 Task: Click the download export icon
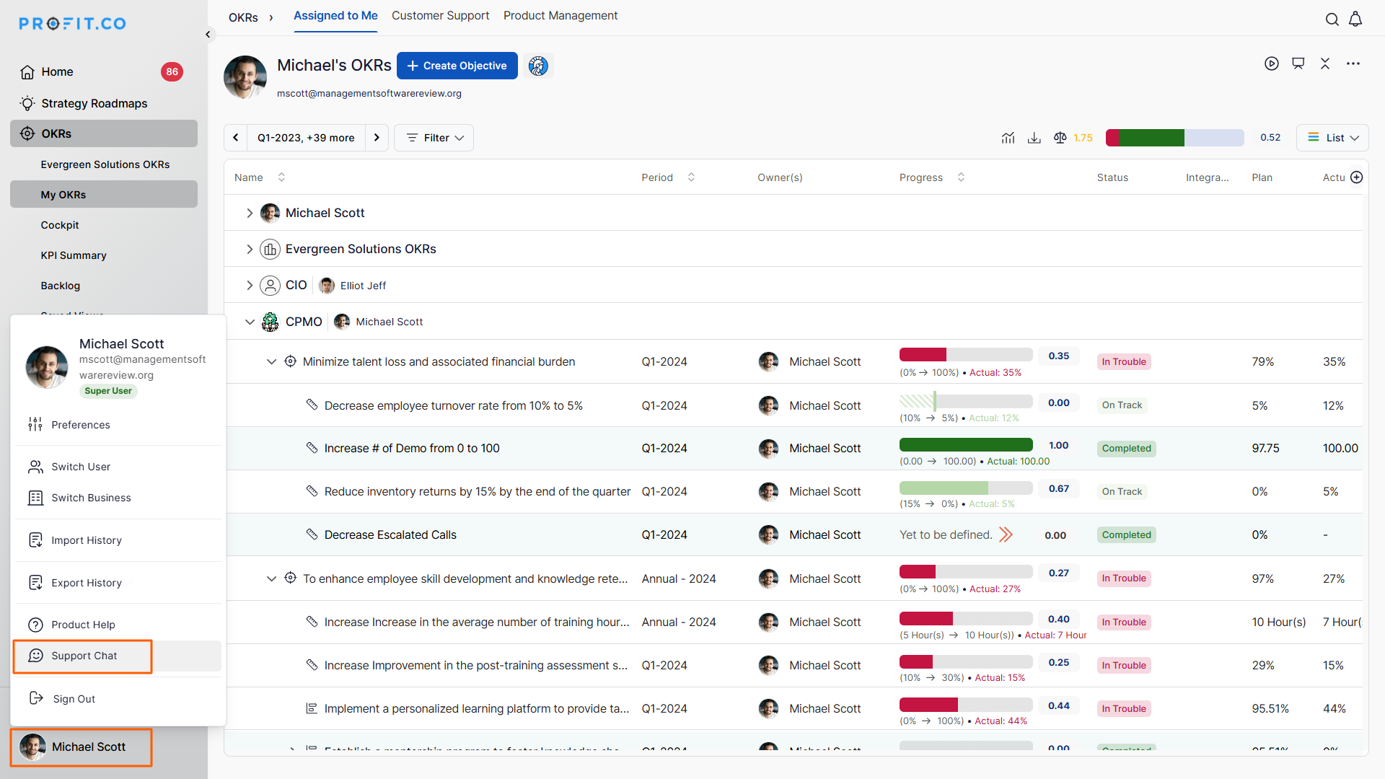(x=1034, y=138)
